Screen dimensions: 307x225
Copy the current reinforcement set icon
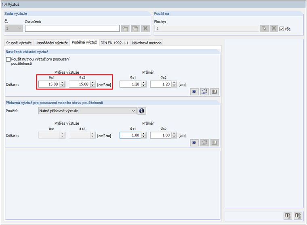click(x=135, y=29)
